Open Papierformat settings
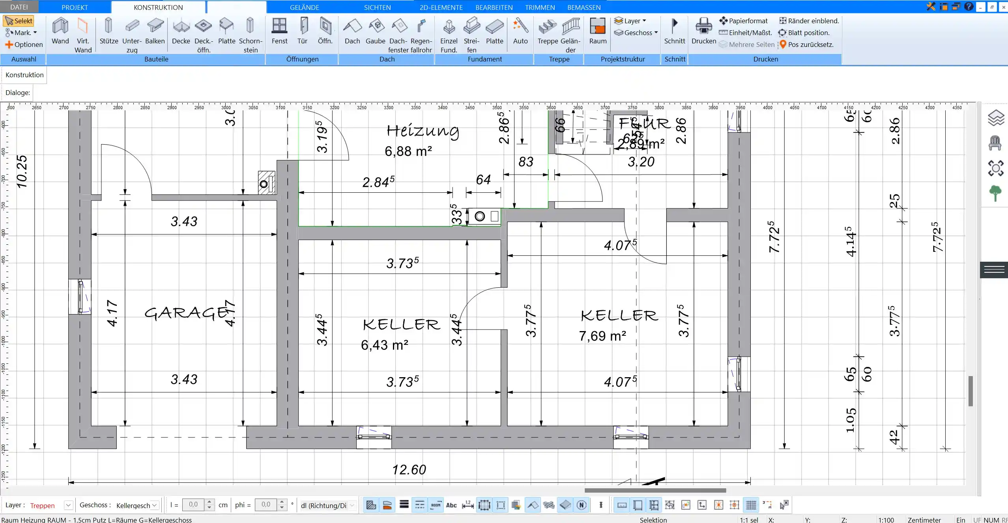Viewport: 1008px width, 523px height. 743,21
